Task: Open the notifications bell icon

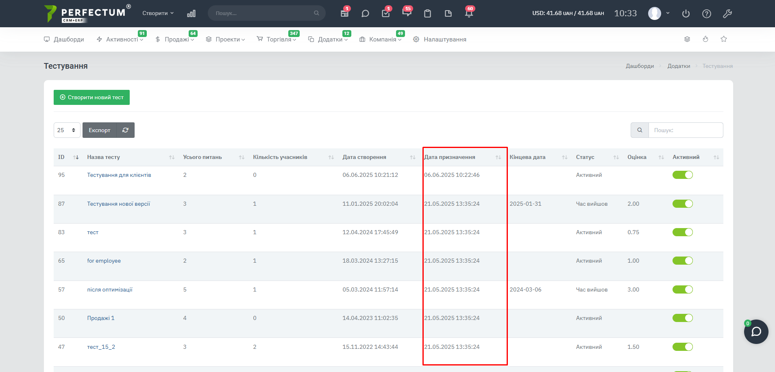Action: click(468, 13)
